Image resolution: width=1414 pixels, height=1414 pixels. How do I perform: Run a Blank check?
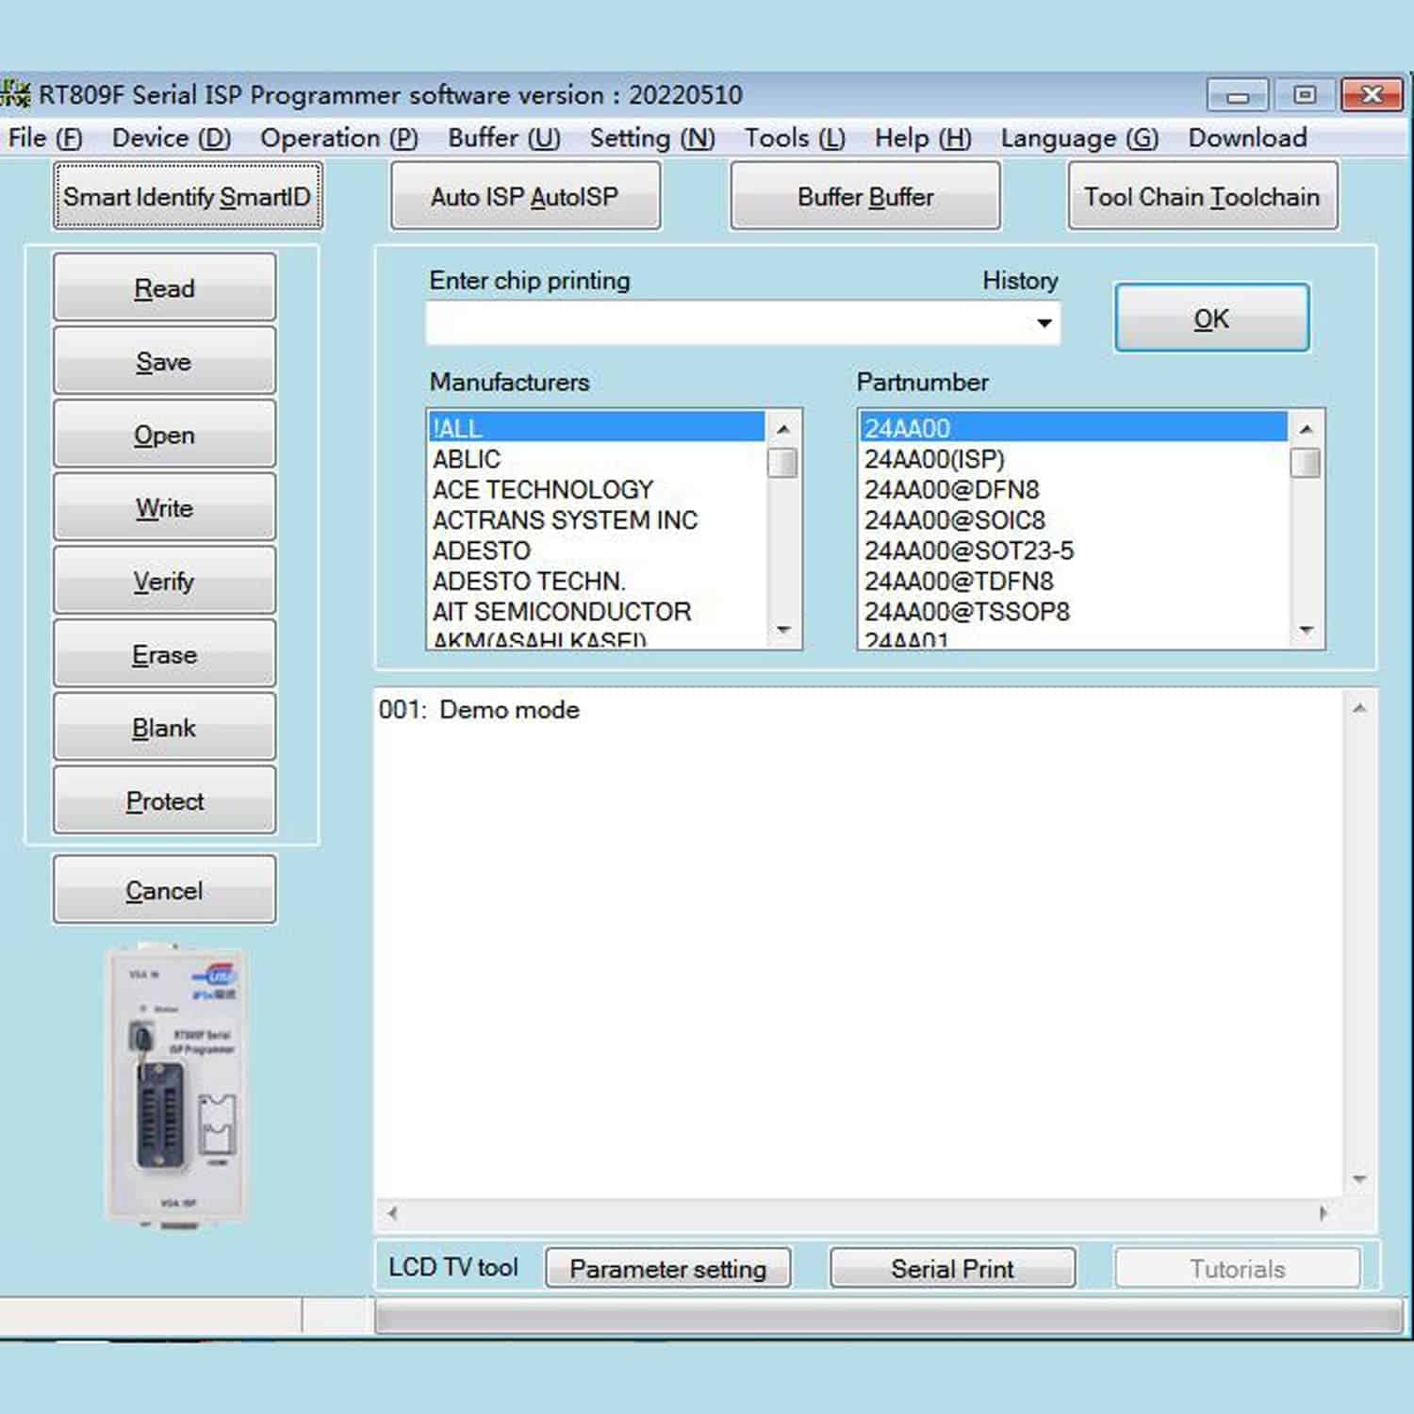(164, 727)
